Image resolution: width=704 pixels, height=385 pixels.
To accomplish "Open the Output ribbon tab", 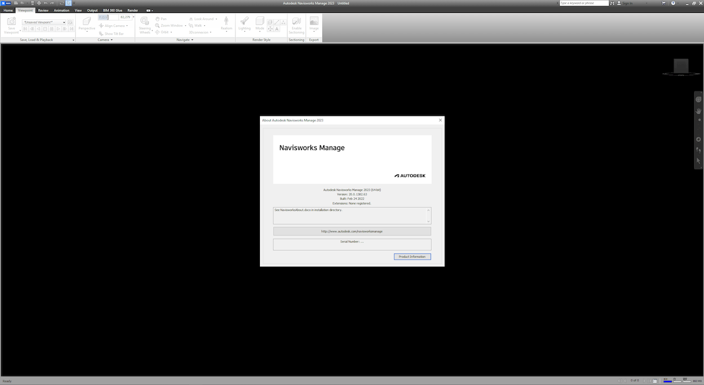I will [93, 11].
